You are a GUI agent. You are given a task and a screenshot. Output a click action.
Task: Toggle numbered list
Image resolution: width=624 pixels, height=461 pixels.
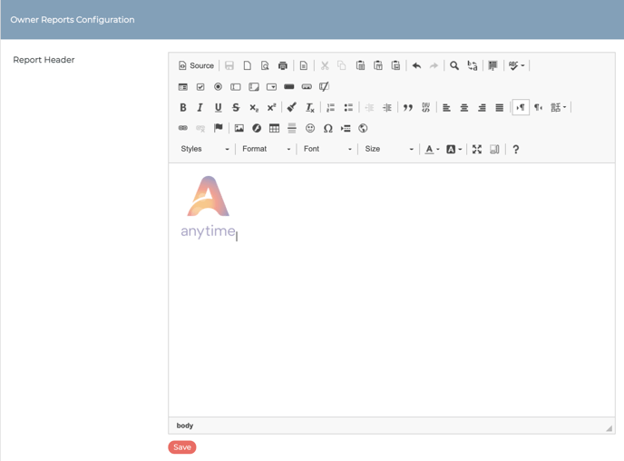(x=330, y=107)
